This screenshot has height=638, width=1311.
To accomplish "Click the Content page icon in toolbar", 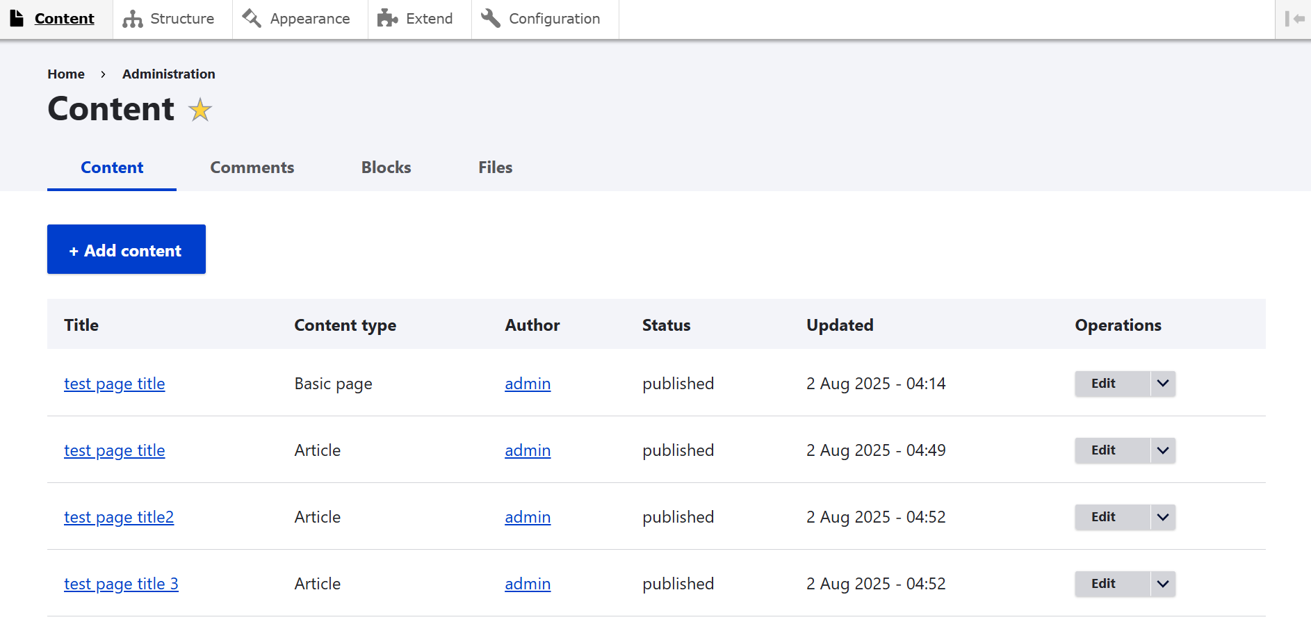I will tap(17, 19).
